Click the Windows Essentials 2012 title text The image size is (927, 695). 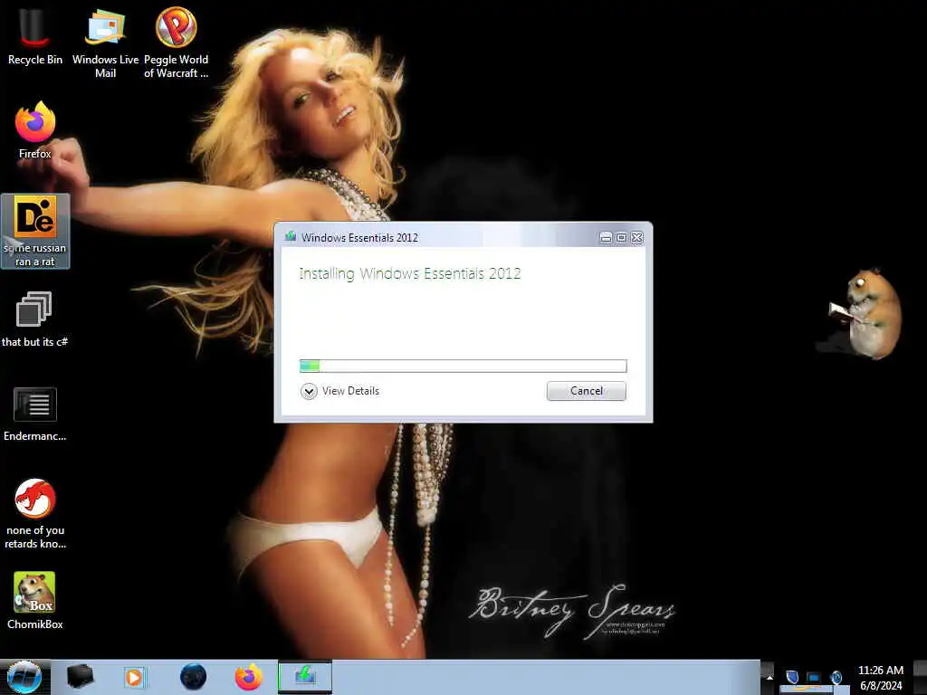359,238
